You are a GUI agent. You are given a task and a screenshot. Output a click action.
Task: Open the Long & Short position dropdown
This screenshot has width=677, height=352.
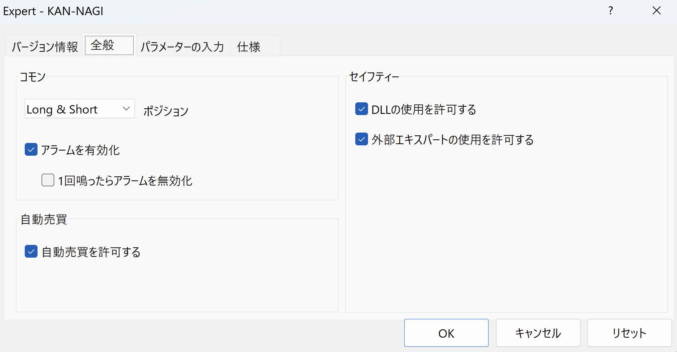click(79, 109)
